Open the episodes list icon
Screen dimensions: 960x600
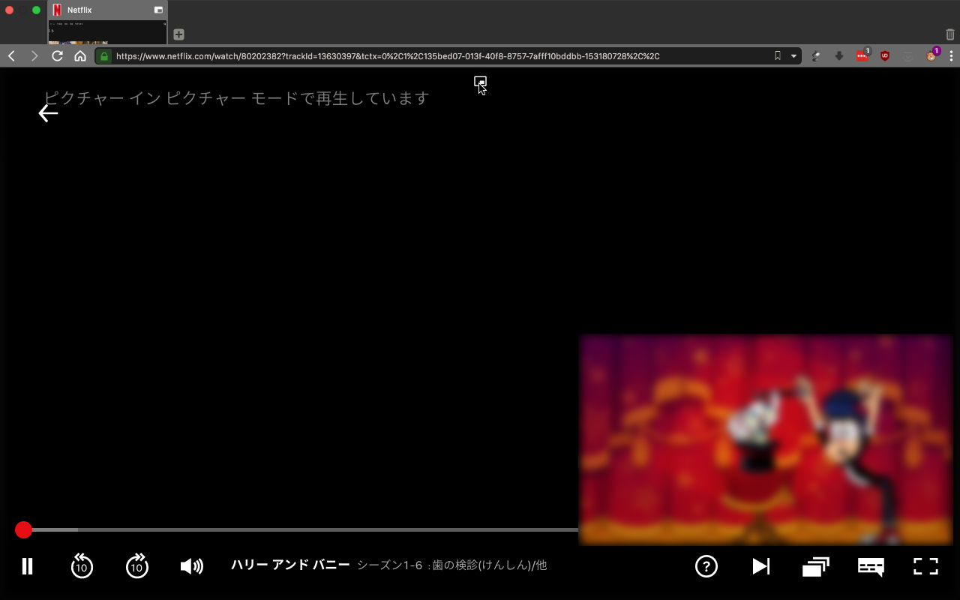(816, 566)
